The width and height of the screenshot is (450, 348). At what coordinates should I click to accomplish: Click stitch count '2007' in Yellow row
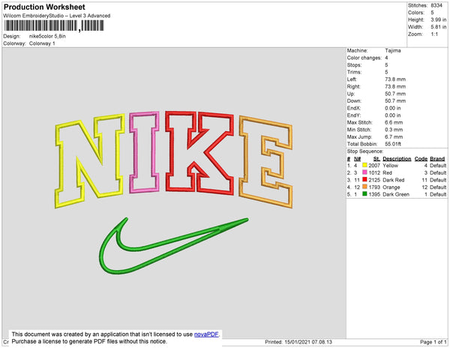[x=374, y=166]
